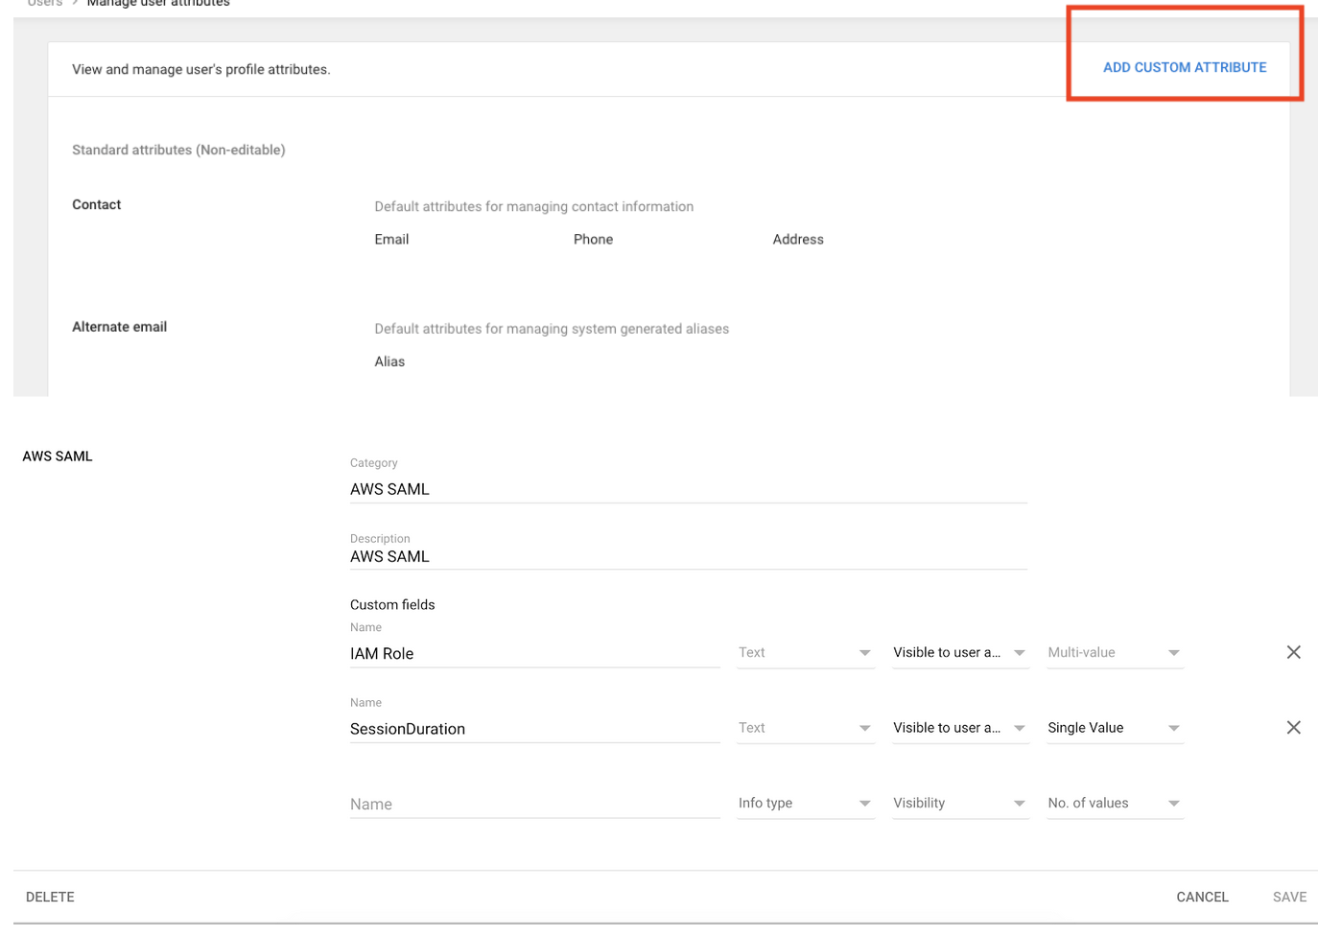This screenshot has width=1318, height=936.
Task: Click the Category input field
Action: [688, 489]
